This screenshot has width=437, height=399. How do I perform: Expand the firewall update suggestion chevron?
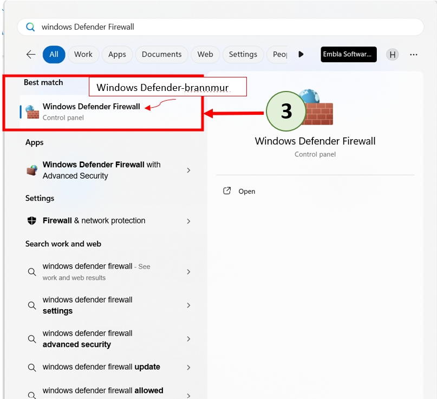(x=188, y=367)
